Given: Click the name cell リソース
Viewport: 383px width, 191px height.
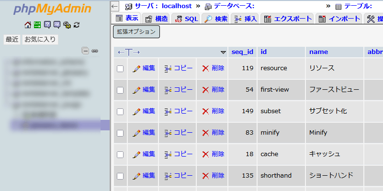Looking at the screenshot, I should [322, 68].
